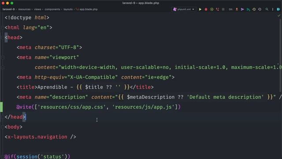
Task: Click the $metaDescription variable
Action: pos(151,97)
